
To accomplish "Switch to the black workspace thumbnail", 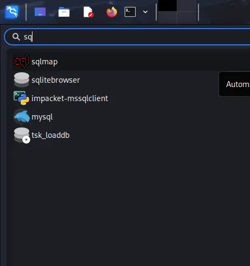I will [x=168, y=6].
